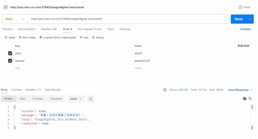Click the network globe icon near Status
The width and height of the screenshot is (258, 139).
[165, 90]
